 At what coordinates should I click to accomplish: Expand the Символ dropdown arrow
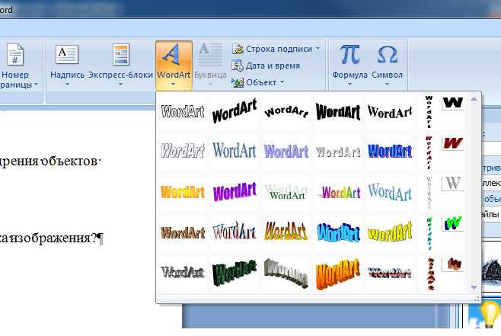387,84
